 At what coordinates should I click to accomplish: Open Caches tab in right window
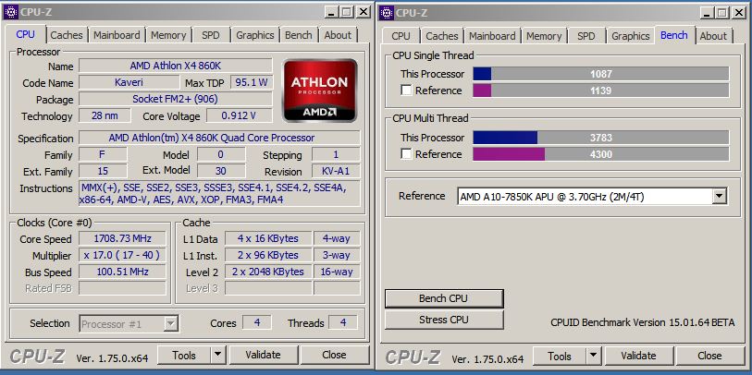click(442, 36)
